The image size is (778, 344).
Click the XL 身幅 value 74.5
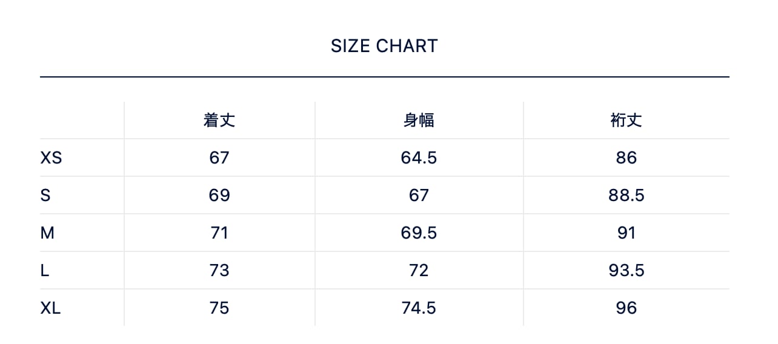click(419, 308)
